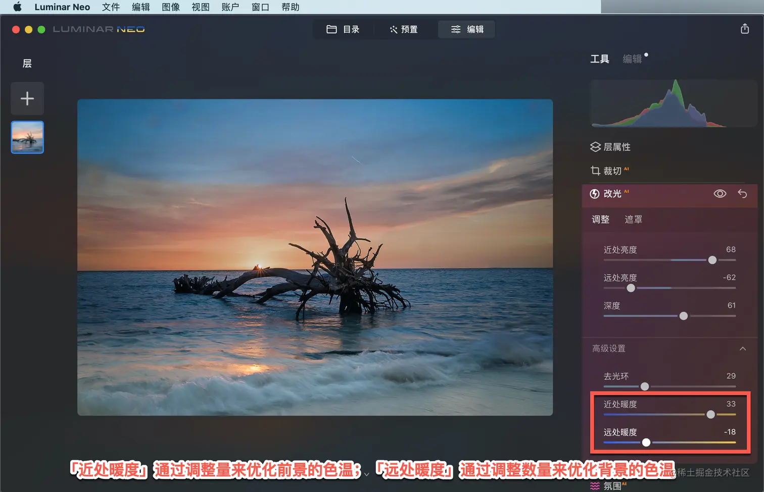Screen dimensions: 764x492
Task: Open the 图像 menu
Action: [171, 7]
